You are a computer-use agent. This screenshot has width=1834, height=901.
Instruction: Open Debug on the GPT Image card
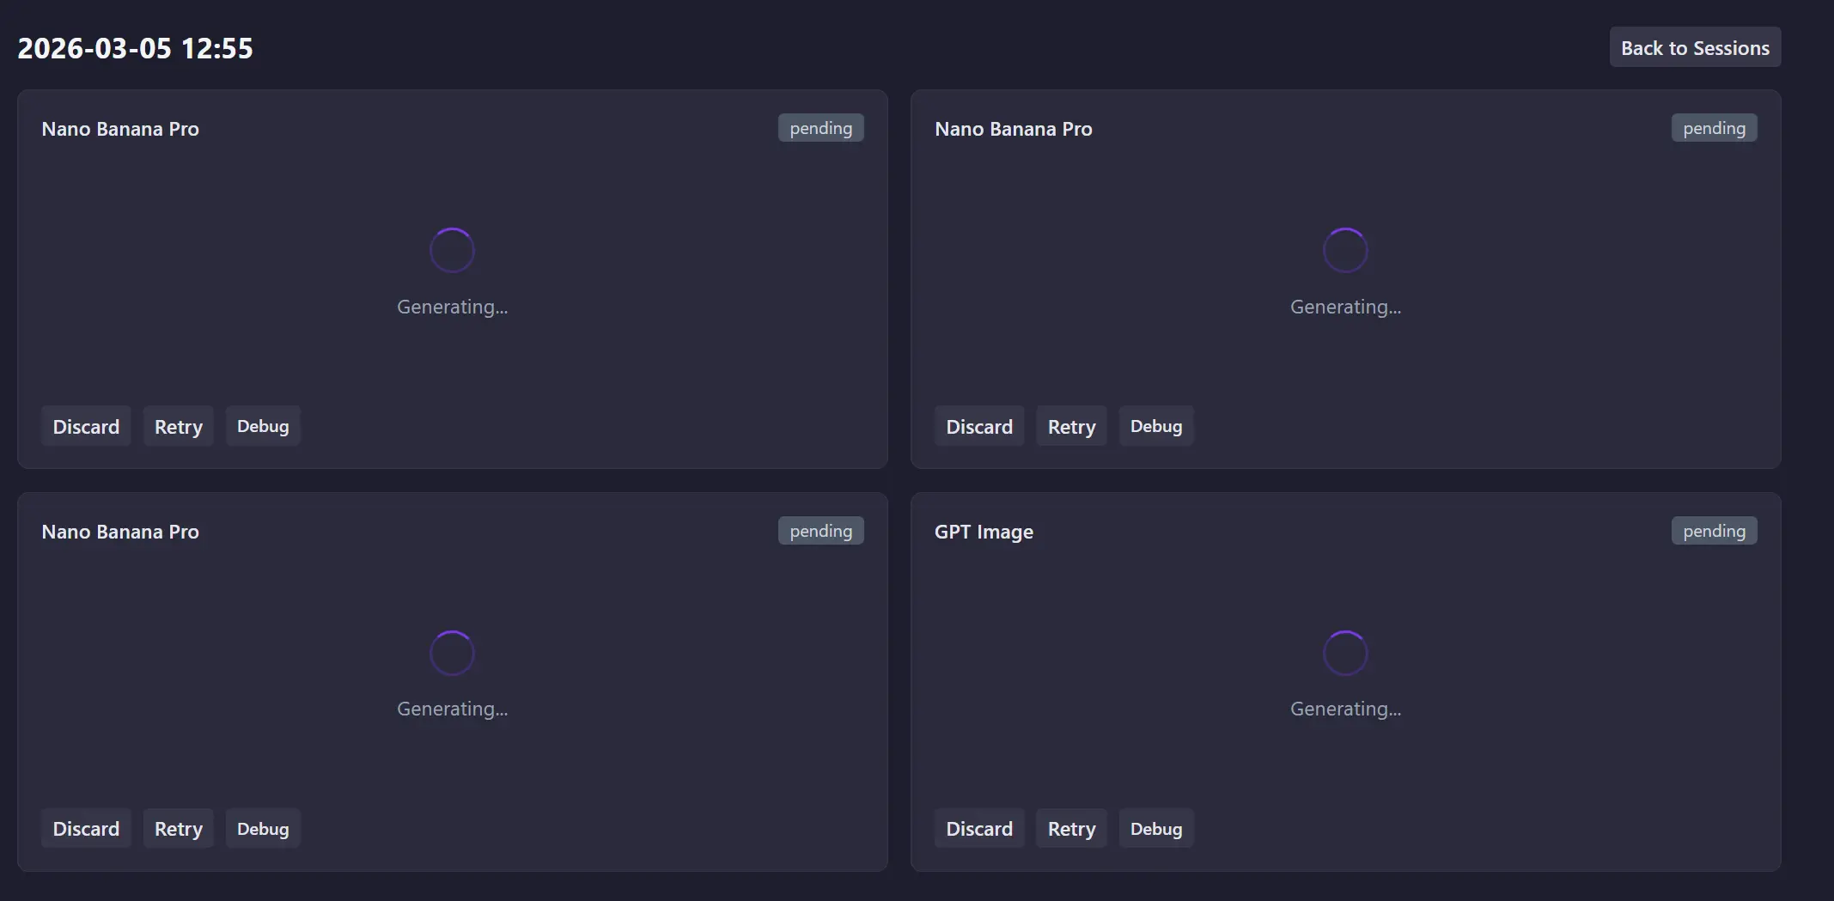click(1155, 829)
